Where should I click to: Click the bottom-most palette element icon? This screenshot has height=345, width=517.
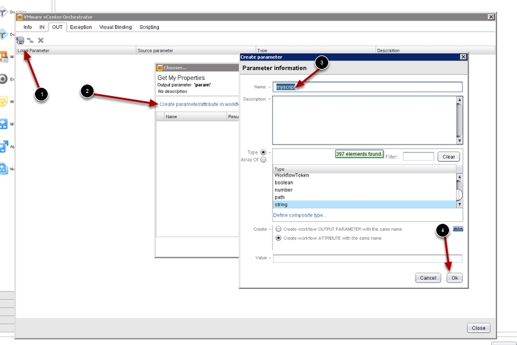3,169
